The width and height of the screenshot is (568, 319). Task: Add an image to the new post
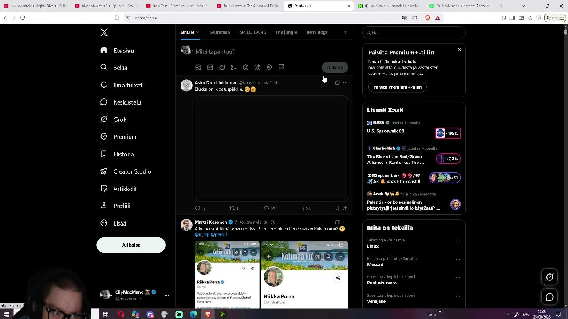(198, 67)
